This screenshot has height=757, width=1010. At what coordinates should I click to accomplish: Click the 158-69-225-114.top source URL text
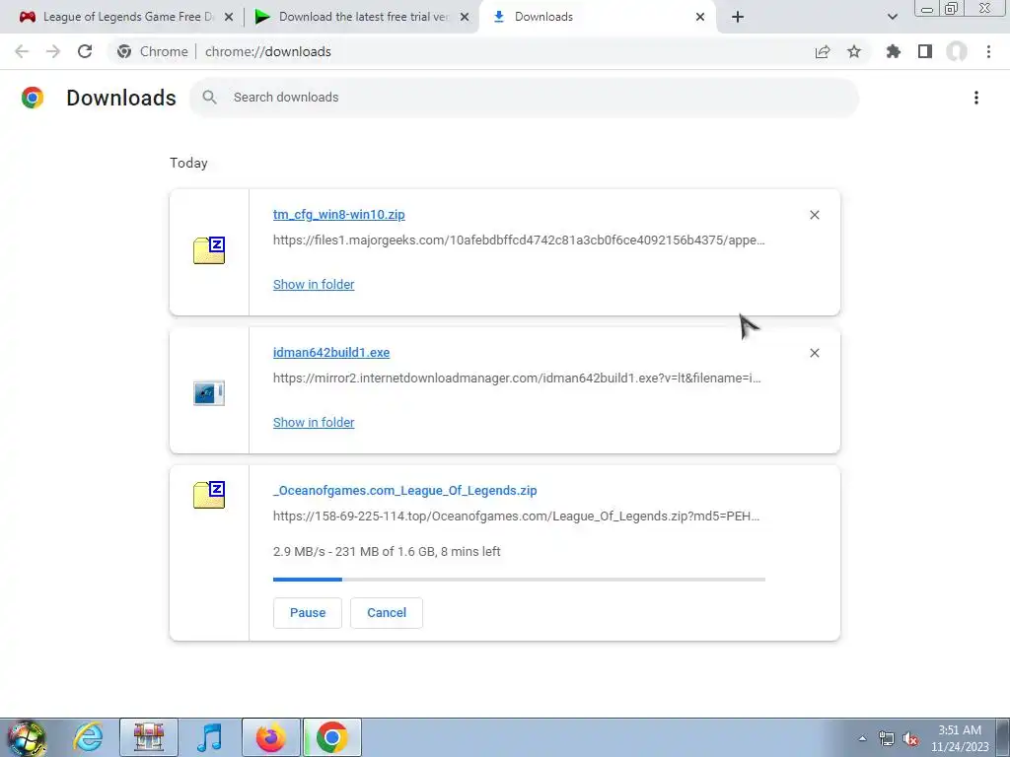coord(516,516)
